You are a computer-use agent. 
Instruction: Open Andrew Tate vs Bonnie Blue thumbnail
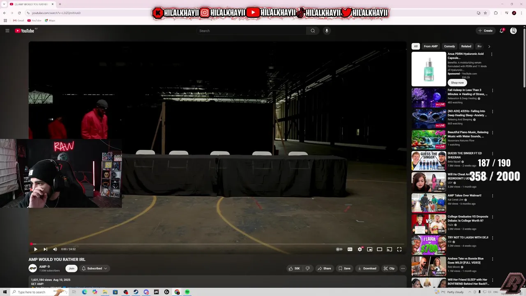pos(429,266)
